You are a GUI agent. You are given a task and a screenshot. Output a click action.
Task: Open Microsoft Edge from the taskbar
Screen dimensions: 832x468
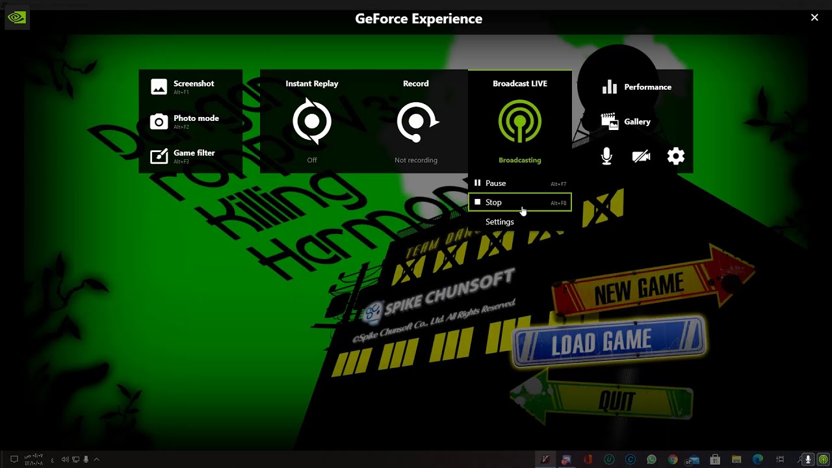click(x=758, y=460)
